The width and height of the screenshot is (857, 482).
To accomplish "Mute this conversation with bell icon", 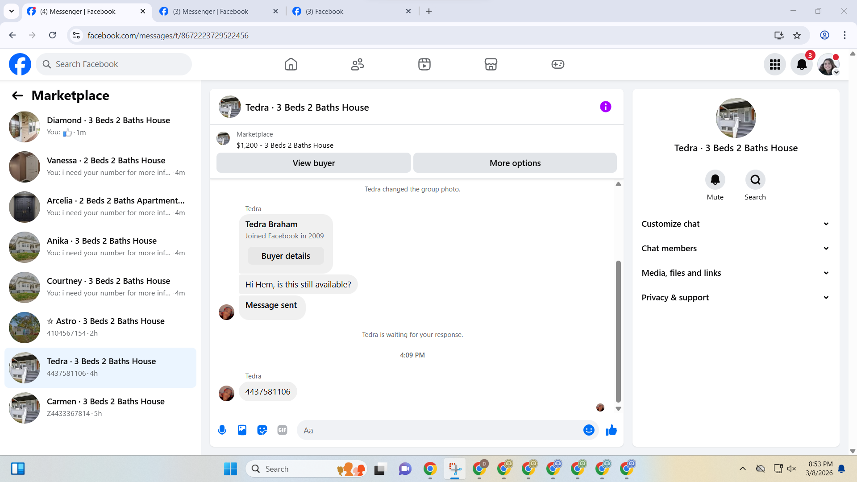I will 715,180.
